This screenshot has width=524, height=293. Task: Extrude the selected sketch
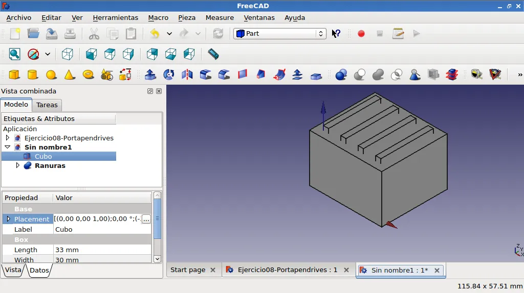click(x=150, y=75)
